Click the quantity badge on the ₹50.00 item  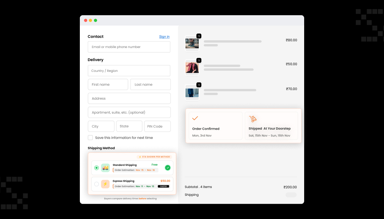(x=199, y=60)
